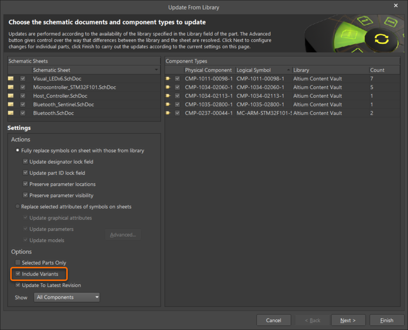This screenshot has height=330, width=408.
Task: Click the component icon for CMP-1034-02113-1
Action: (x=168, y=96)
